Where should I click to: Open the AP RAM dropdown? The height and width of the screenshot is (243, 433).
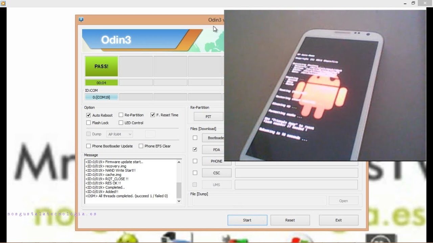pos(119,134)
